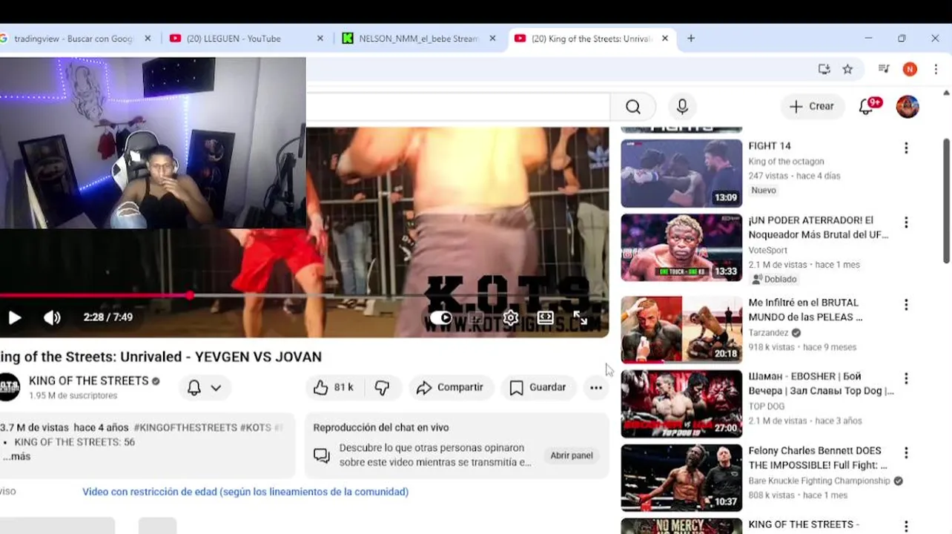Open the #KOTS hashtag link
952x534 pixels.
pos(256,428)
